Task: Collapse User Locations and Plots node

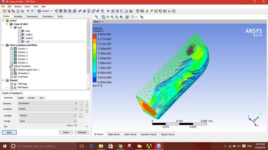Action: (3, 45)
